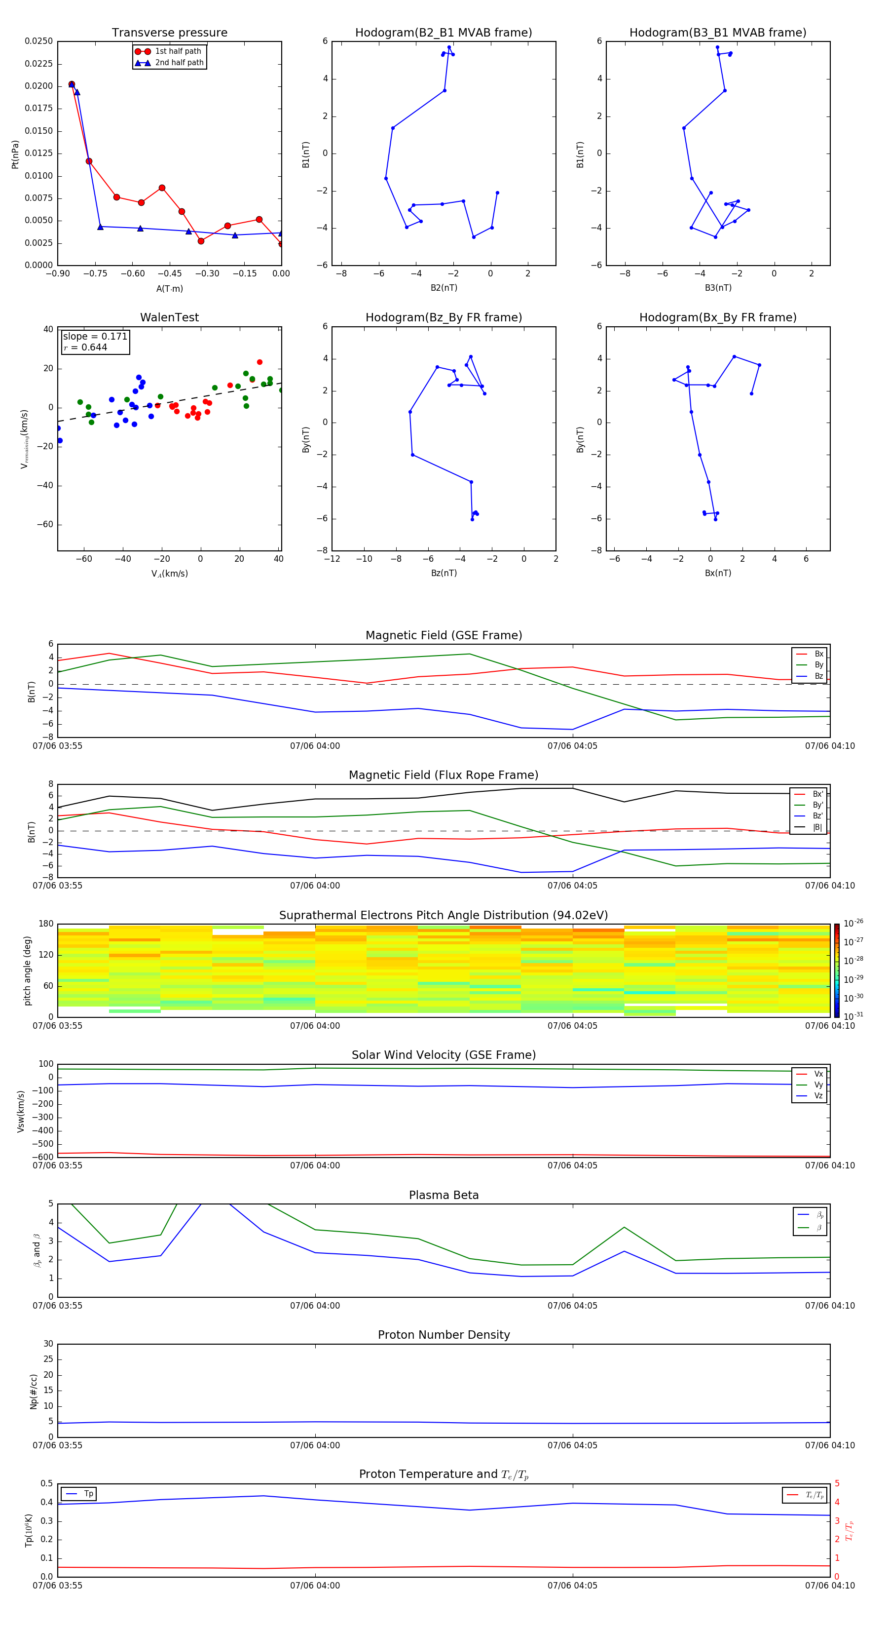Image resolution: width=888 pixels, height=1629 pixels.
Task: Select '|B|' in Flux Rope legend
Action: [x=809, y=828]
